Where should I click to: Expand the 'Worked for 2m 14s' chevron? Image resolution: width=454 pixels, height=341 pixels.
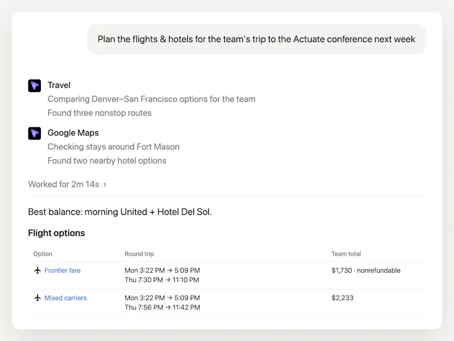[105, 184]
